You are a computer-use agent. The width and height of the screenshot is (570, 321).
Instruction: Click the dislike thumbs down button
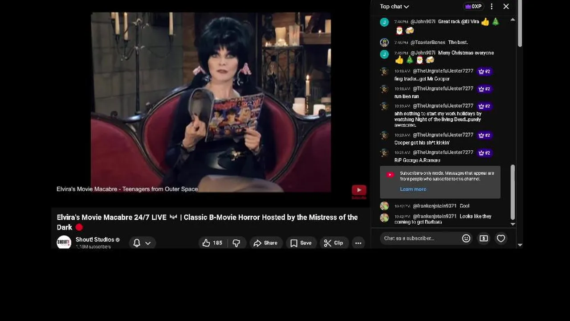coord(236,243)
